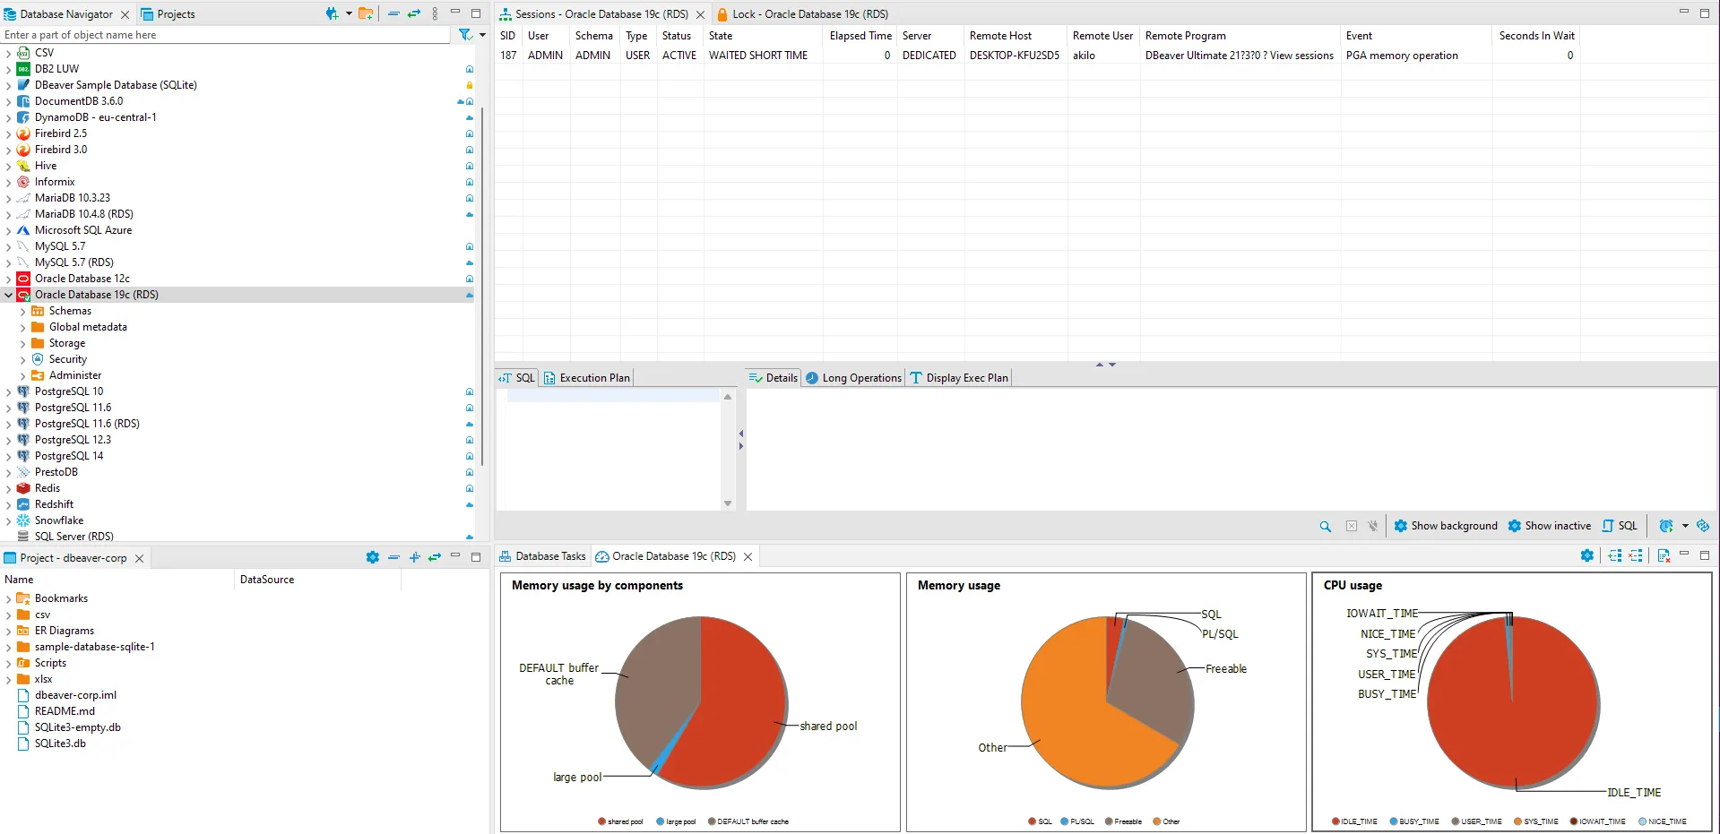Collapse the Oracle Database 19c (RDS) node
This screenshot has width=1720, height=834.
9,295
